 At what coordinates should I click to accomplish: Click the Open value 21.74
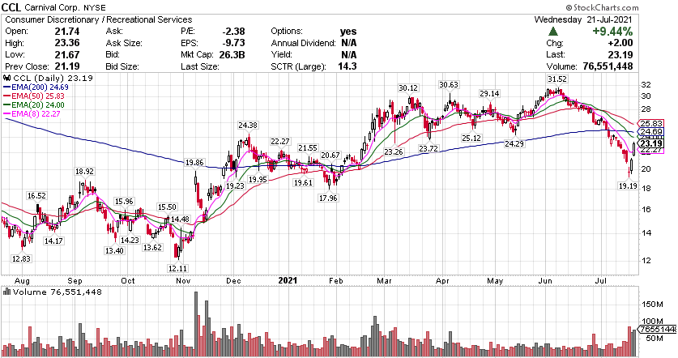(x=67, y=31)
